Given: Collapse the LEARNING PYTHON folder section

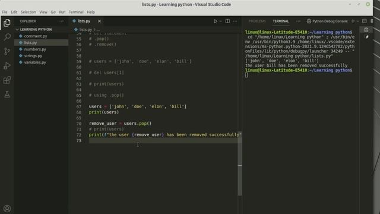Looking at the screenshot, I should coord(36,29).
